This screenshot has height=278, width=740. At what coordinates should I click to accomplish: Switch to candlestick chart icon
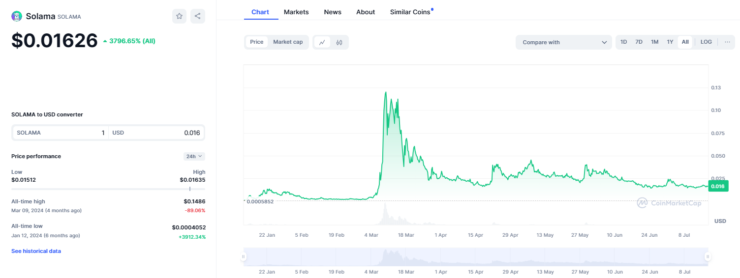(339, 42)
